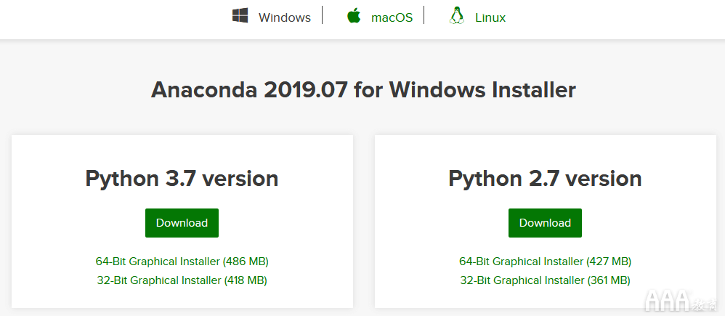The width and height of the screenshot is (725, 316).
Task: Switch to the Windows tab label
Action: pos(284,17)
